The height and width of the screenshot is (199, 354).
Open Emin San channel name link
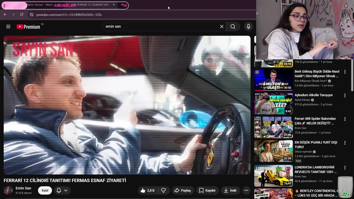pos(23,188)
